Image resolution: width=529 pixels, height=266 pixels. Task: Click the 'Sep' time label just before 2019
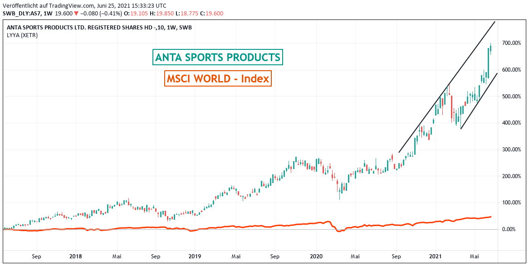pos(156,256)
